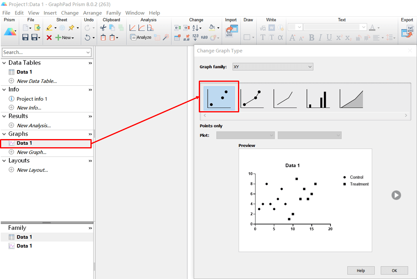
Task: Click New Data Table link in navigator
Action: tap(36, 81)
